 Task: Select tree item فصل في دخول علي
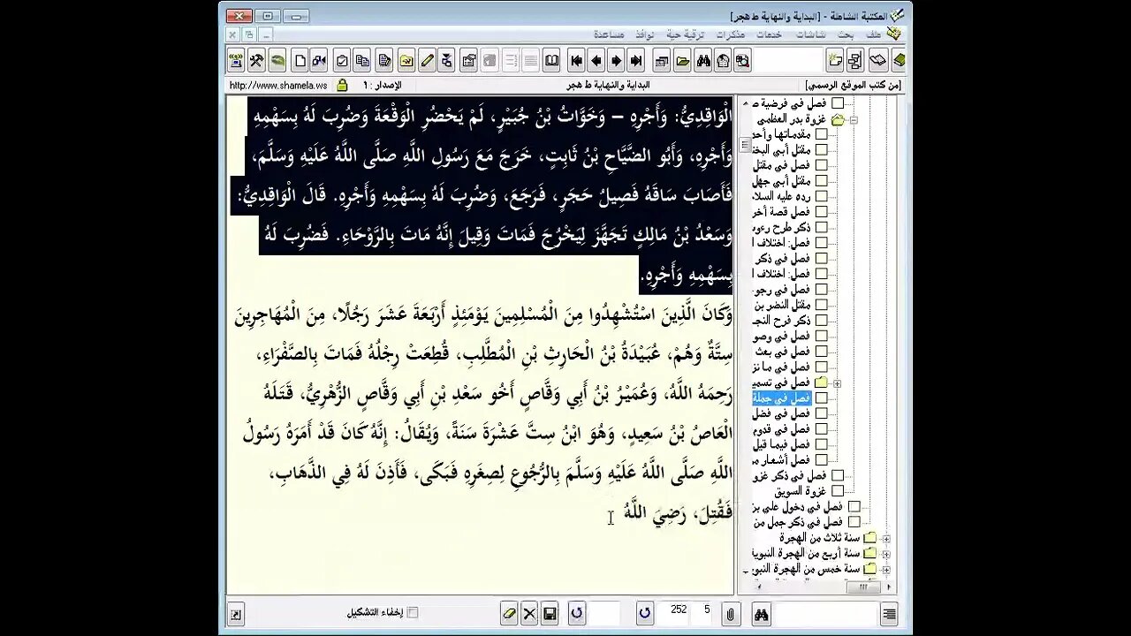tap(798, 507)
